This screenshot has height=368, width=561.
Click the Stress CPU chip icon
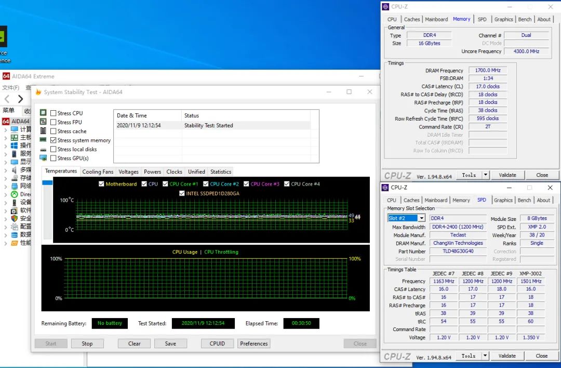(x=44, y=113)
